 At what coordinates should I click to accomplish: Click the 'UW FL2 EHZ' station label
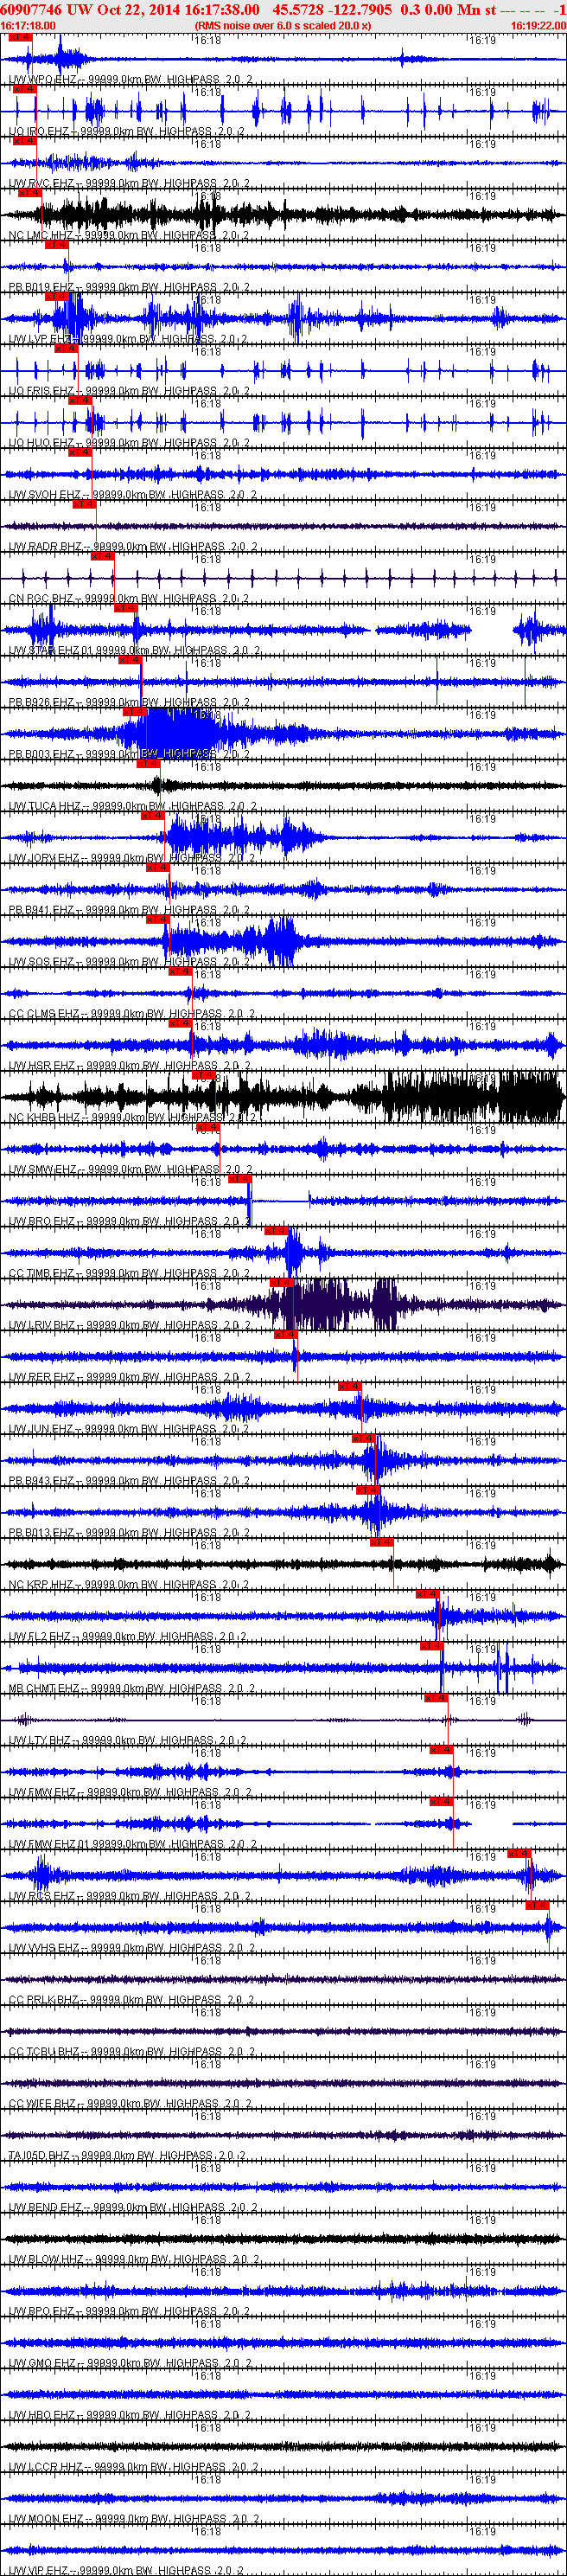(x=40, y=1637)
